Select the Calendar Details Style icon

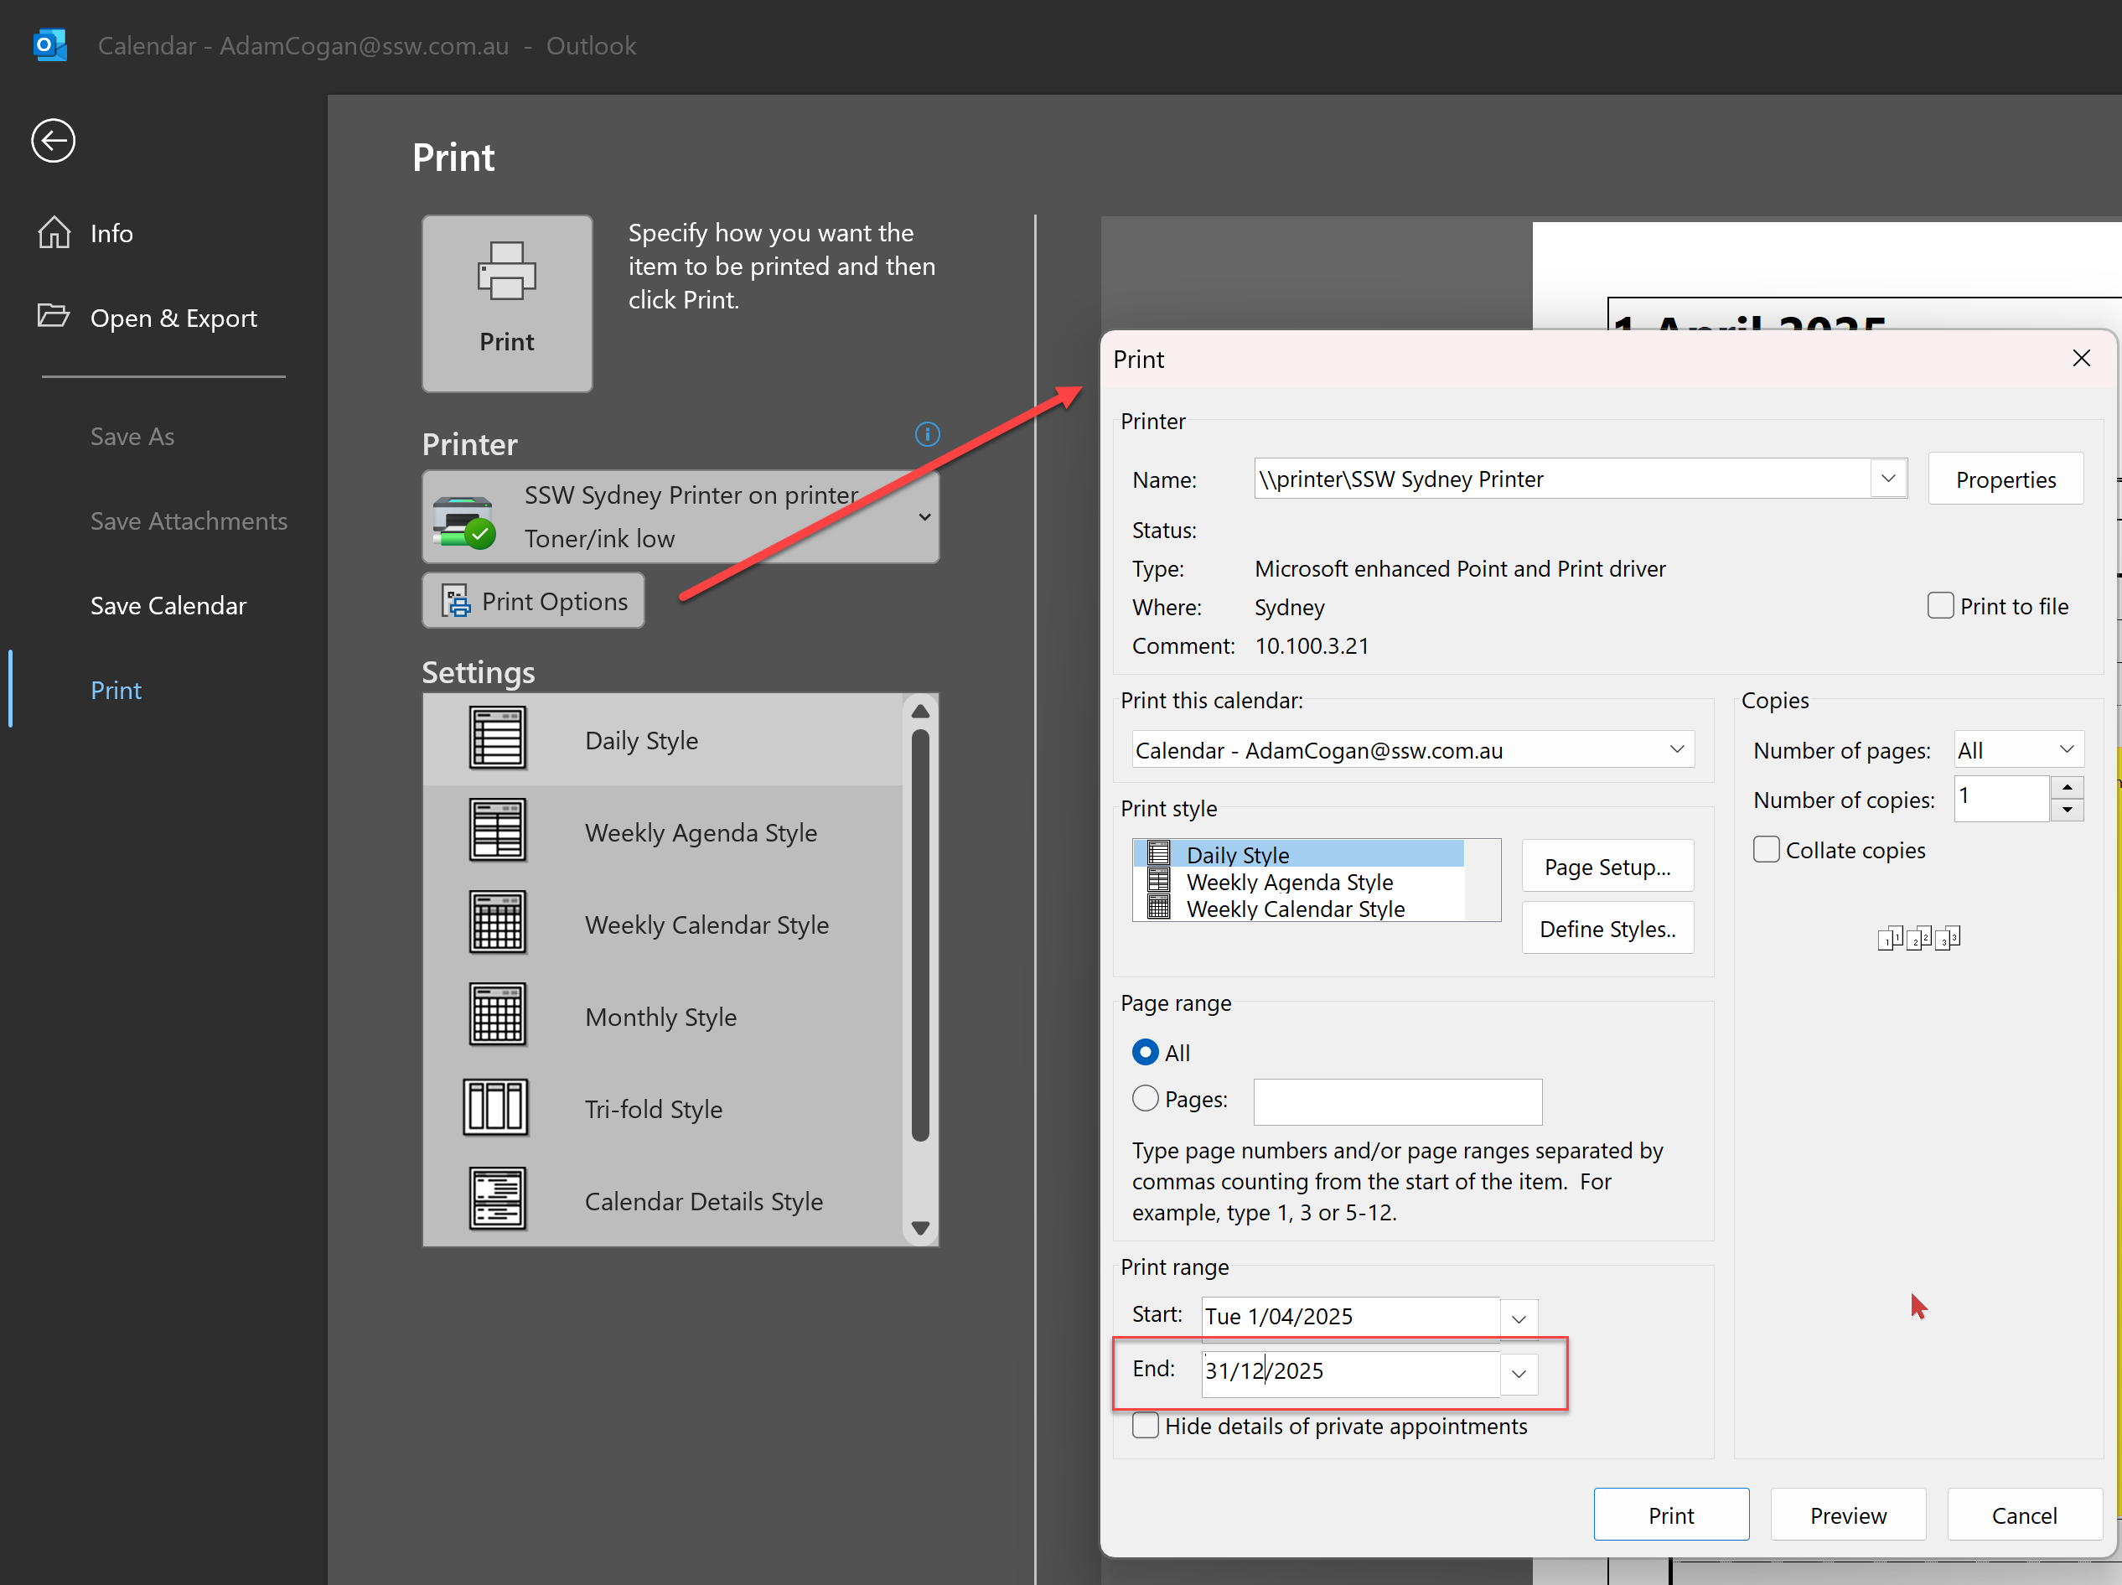click(497, 1199)
